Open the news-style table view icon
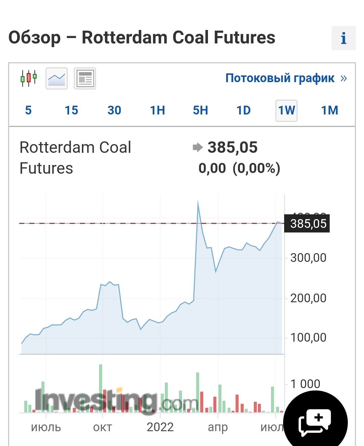Viewport: 364px width, 446px height. click(x=85, y=78)
